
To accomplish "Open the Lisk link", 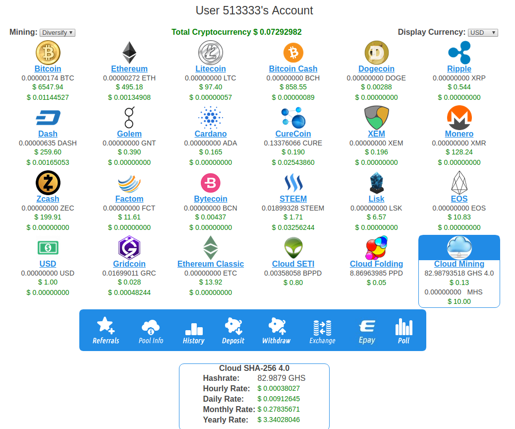I will [376, 199].
